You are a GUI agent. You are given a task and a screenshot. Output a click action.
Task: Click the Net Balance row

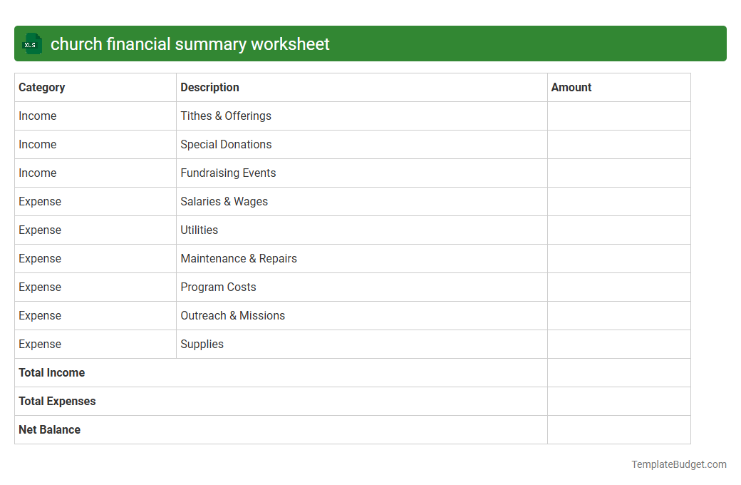[49, 429]
